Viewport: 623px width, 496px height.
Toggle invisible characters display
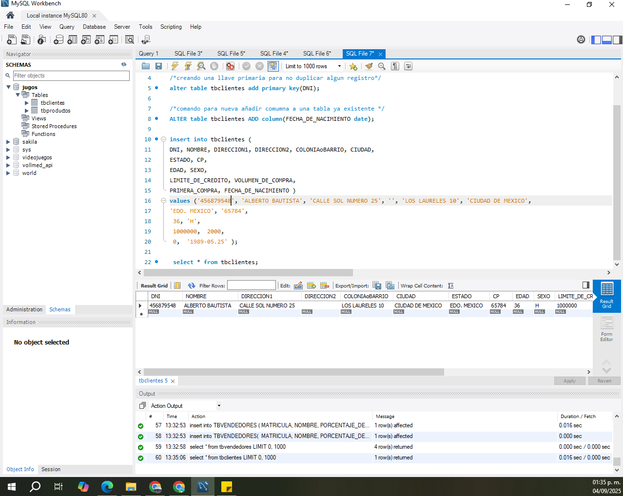395,66
